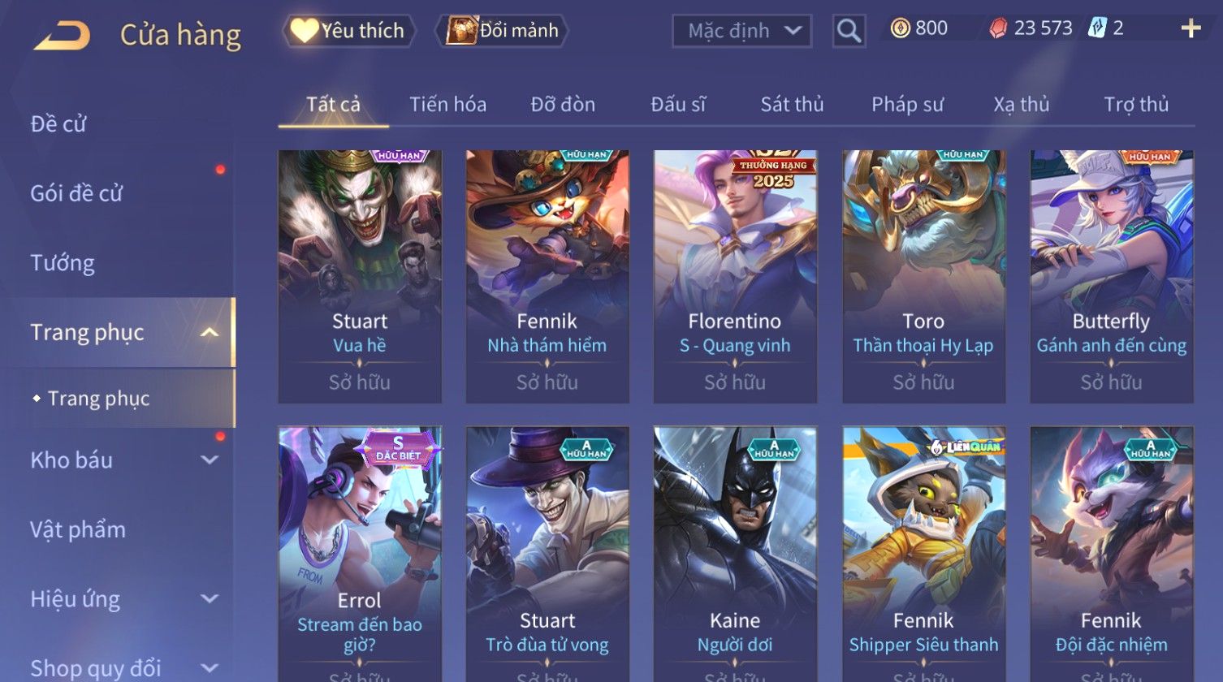Select the Tiến hóa tab
The width and height of the screenshot is (1223, 682).
pyautogui.click(x=447, y=104)
